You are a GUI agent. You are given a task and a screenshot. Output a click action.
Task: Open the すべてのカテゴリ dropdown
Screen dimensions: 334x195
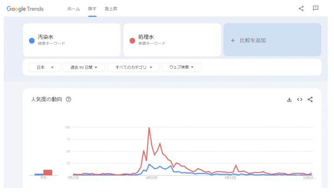(133, 67)
